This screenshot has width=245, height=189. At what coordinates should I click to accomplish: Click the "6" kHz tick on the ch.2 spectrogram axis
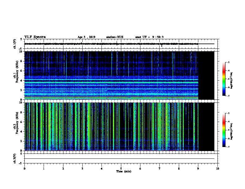pos(21,122)
